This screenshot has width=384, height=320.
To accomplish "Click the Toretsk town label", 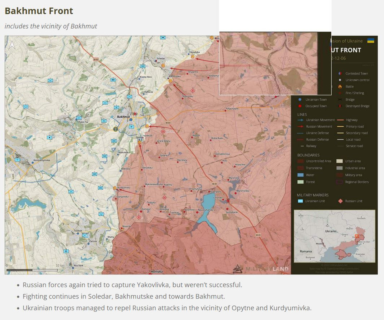I will [78, 231].
